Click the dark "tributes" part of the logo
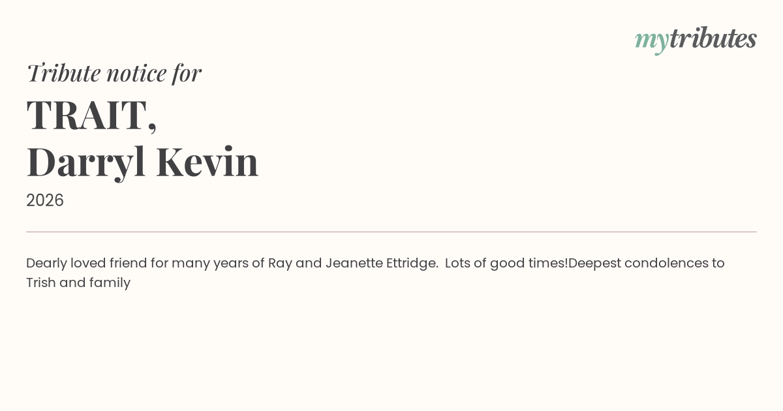The width and height of the screenshot is (783, 411). (713, 39)
